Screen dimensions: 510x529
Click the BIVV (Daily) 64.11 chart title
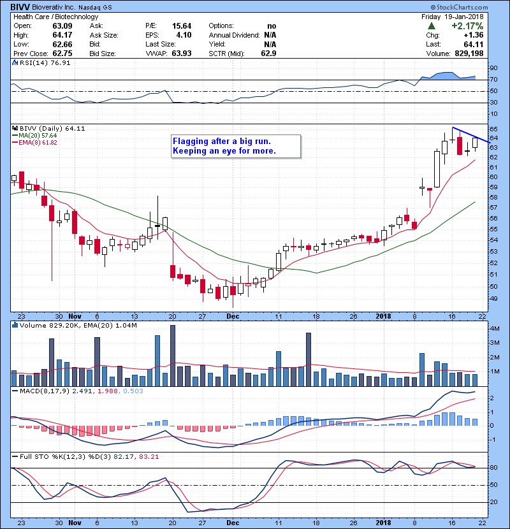[x=52, y=128]
